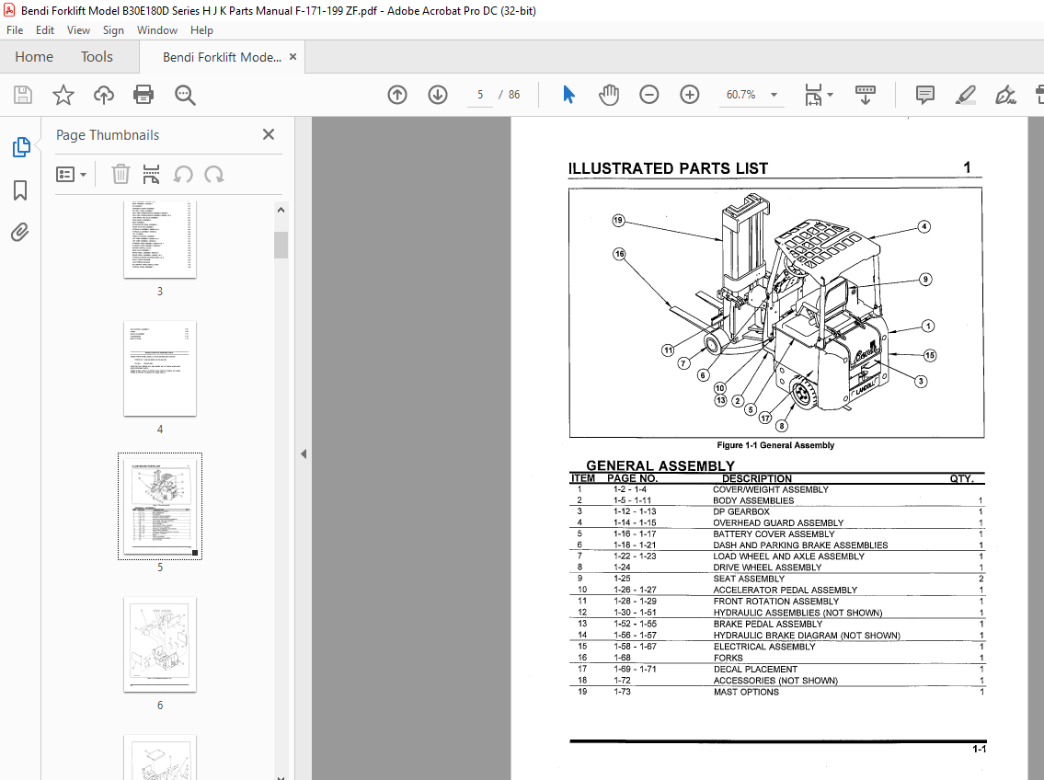Click the thumbnails panel scrollbar handle
Screen dimensions: 1044x780
point(281,245)
